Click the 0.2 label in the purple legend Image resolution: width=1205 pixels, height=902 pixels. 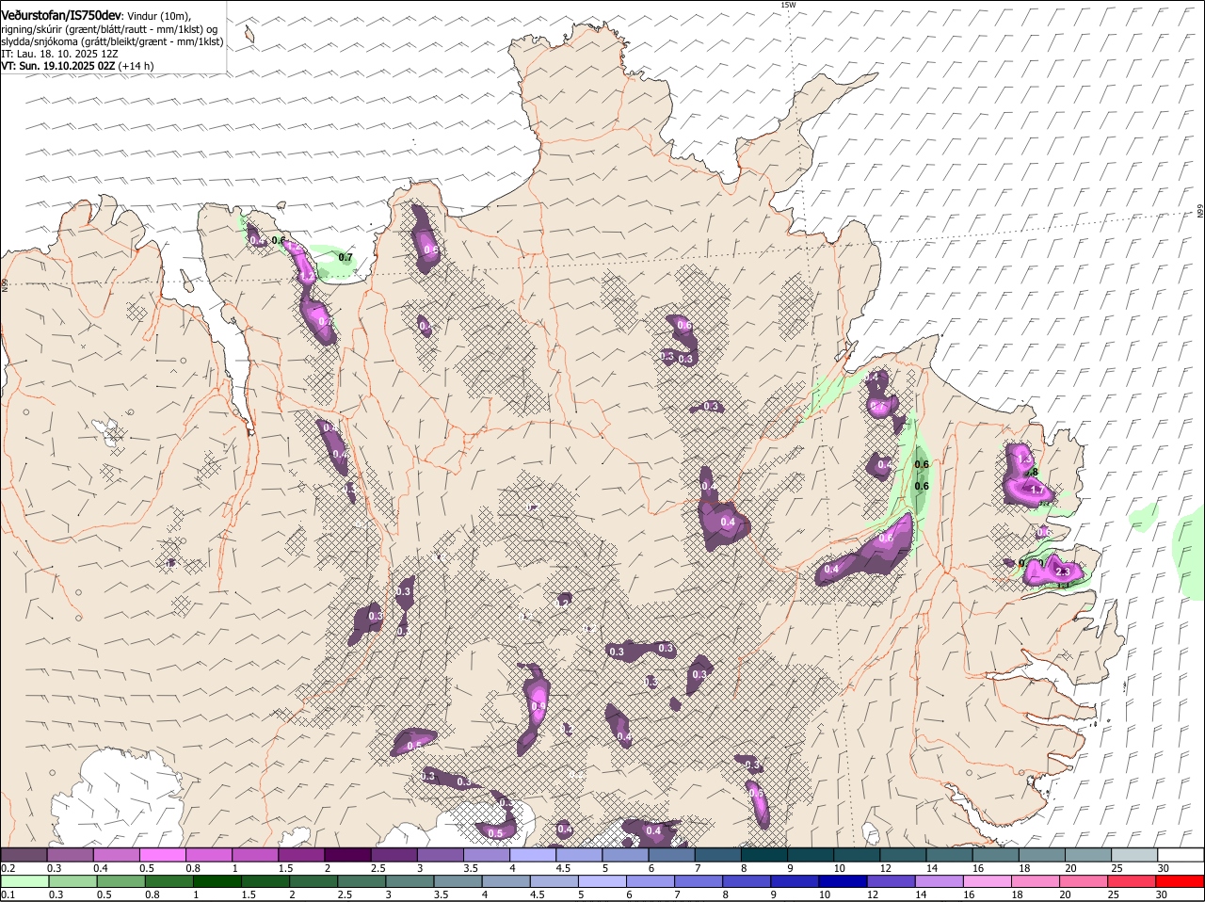point(8,868)
